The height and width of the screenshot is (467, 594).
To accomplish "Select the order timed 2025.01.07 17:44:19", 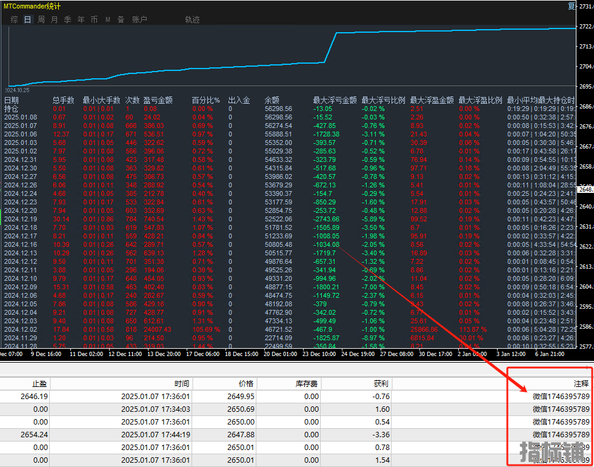I will [x=156, y=434].
